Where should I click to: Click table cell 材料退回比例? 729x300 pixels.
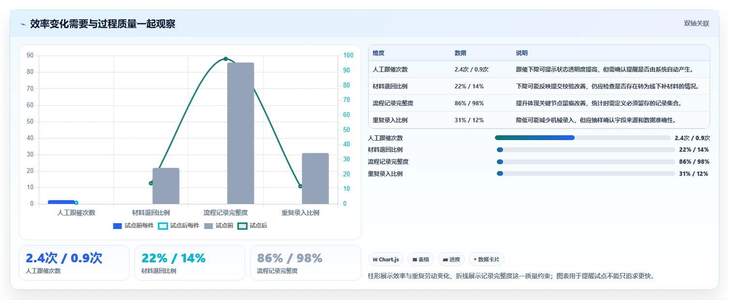390,86
